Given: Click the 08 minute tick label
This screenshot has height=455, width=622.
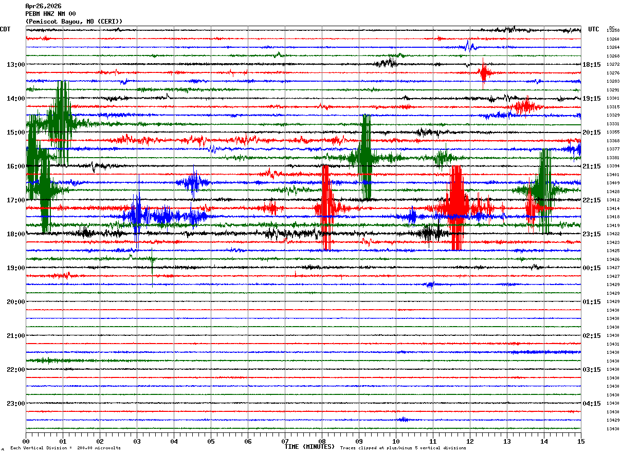Looking at the screenshot, I should point(322,441).
